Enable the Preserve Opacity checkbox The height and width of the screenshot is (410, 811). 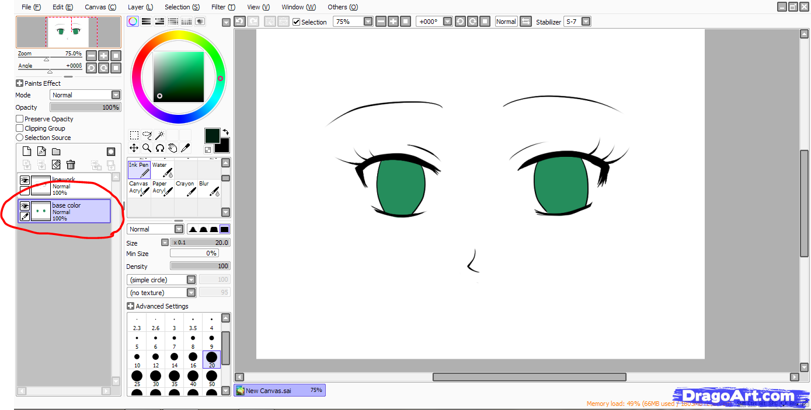[20, 119]
